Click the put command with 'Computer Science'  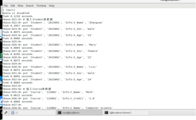click(58, 108)
